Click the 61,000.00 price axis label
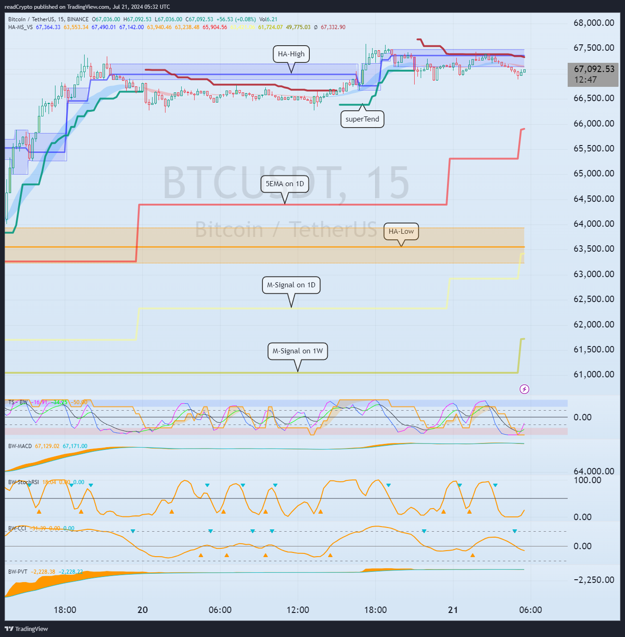Viewport: 625px width, 637px height. point(594,375)
